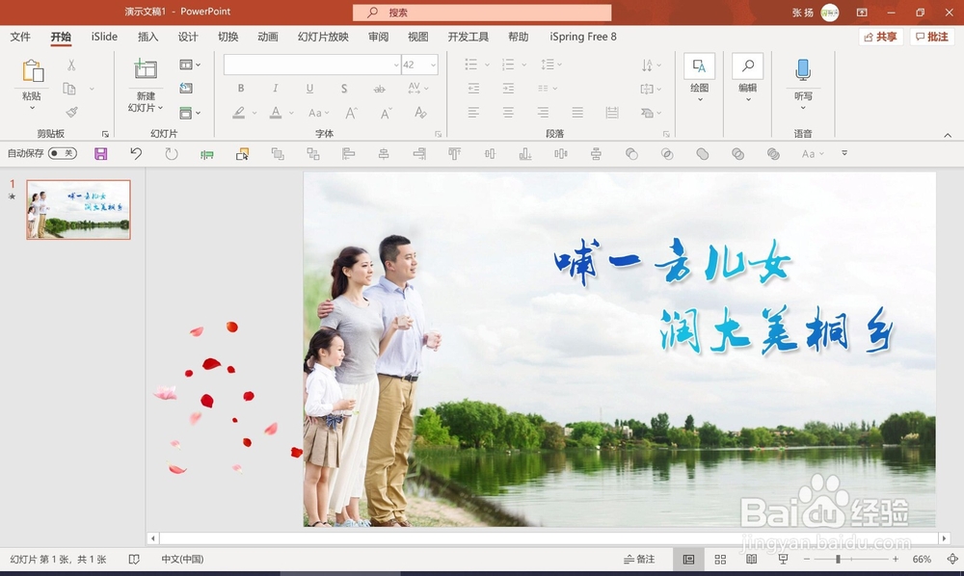964x576 pixels.
Task: Center text in paragraph group
Action: pyautogui.click(x=508, y=113)
